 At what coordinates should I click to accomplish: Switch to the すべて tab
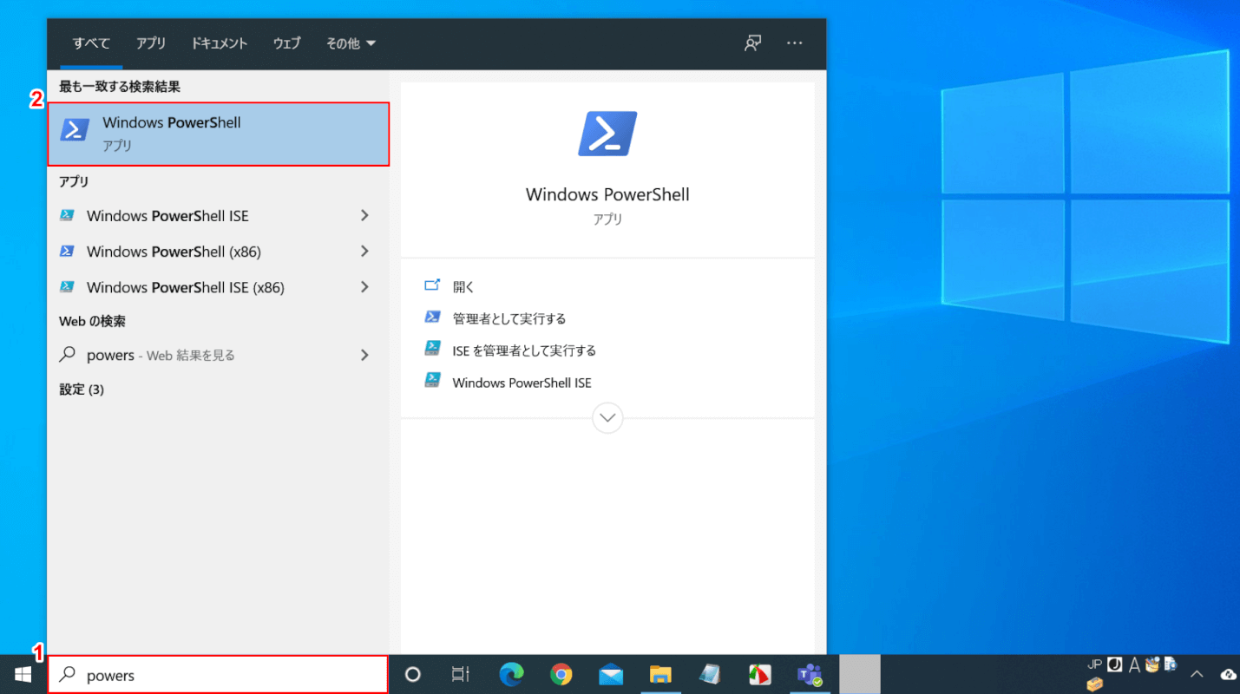(91, 43)
